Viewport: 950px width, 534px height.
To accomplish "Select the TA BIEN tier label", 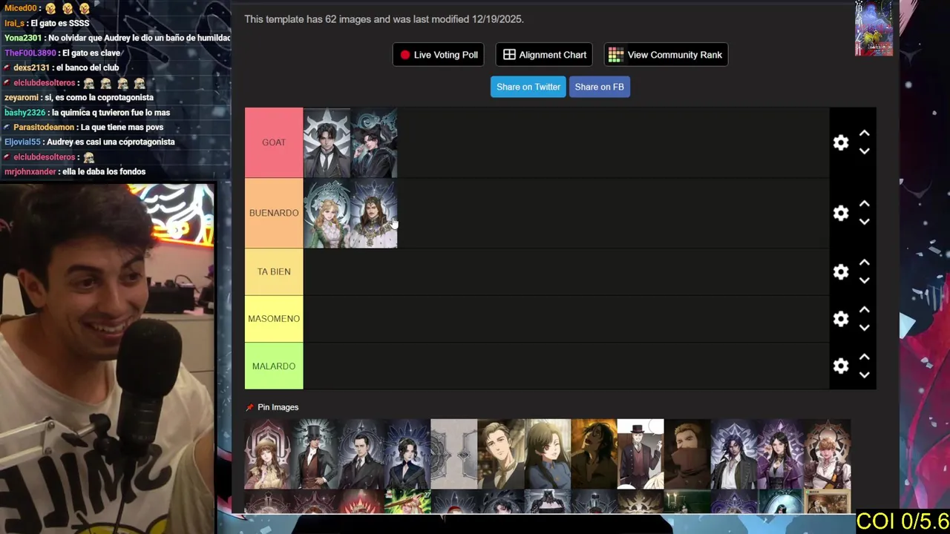I will pos(274,271).
